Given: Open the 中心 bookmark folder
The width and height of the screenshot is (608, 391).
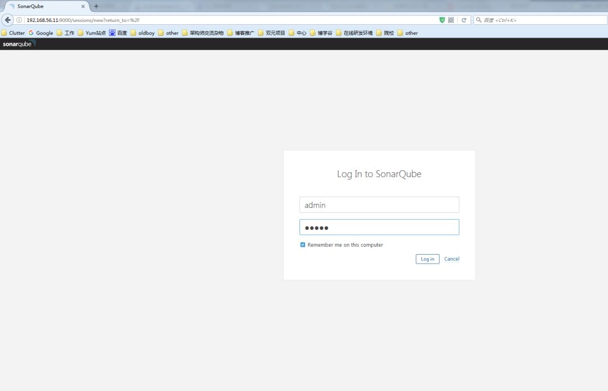Looking at the screenshot, I should (298, 33).
